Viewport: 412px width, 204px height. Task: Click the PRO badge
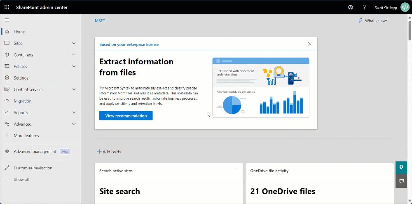point(65,152)
